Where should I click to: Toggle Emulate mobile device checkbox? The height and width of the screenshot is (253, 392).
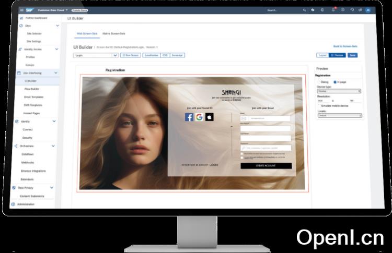click(x=319, y=106)
